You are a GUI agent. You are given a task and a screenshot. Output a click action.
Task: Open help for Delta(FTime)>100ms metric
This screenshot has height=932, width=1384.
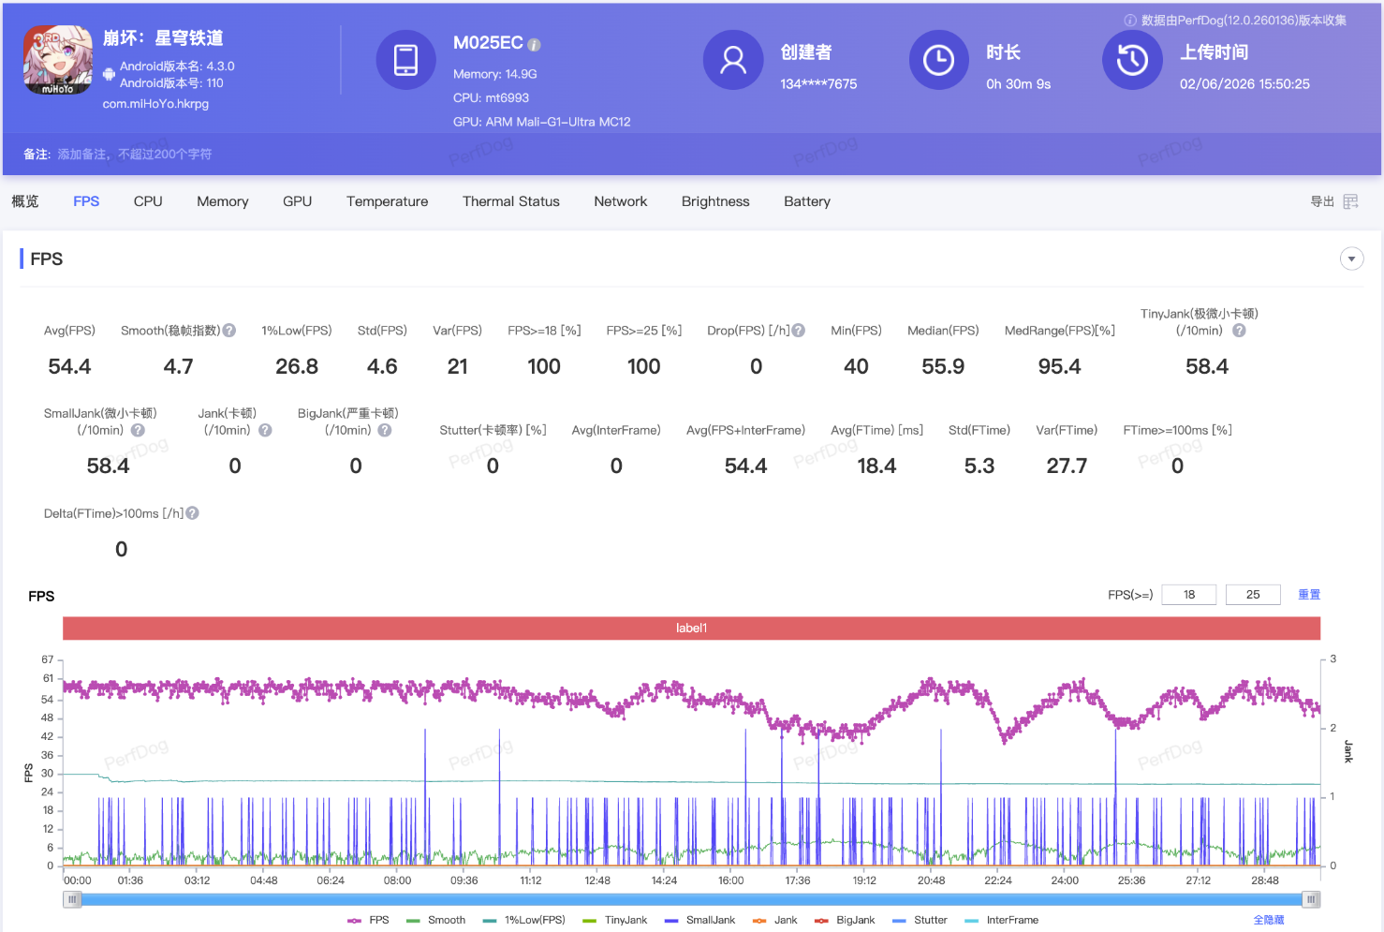pos(192,513)
